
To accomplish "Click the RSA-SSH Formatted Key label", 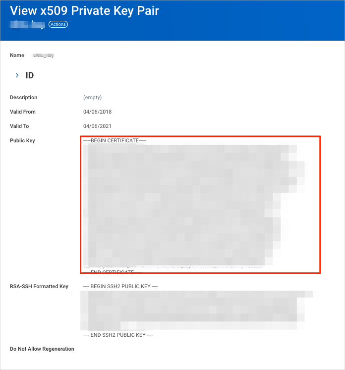I will [39, 287].
